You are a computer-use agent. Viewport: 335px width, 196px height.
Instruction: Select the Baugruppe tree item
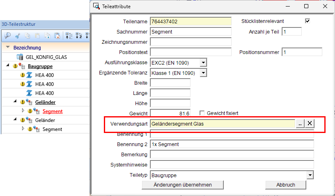(40, 66)
